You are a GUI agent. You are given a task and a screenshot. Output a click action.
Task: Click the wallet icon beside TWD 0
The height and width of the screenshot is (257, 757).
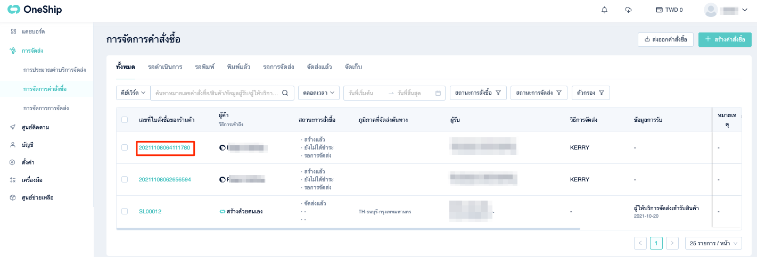click(x=659, y=10)
